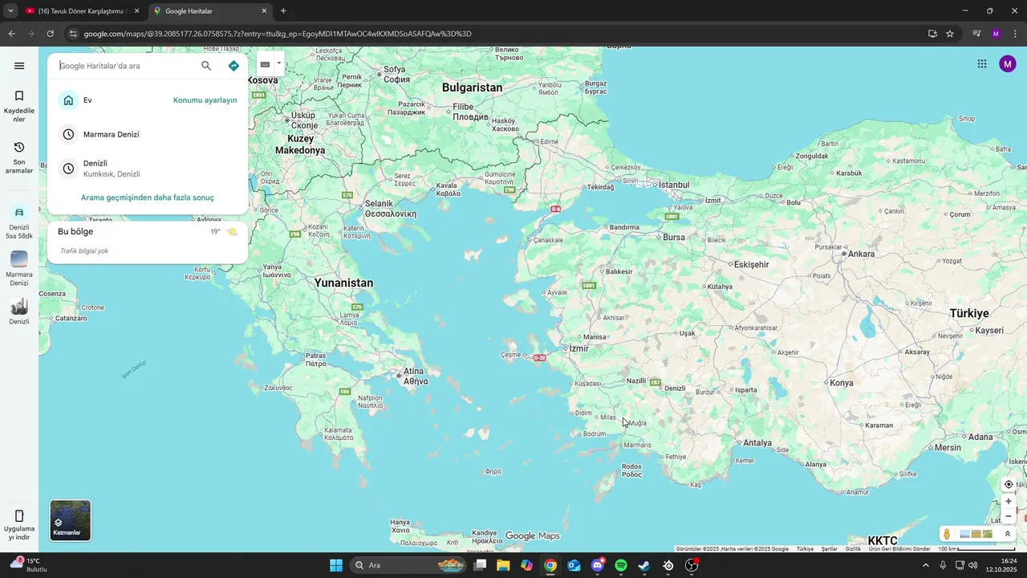Screen dimensions: 1027x578
Task: Open Spotify from the taskbar
Action: click(x=621, y=565)
